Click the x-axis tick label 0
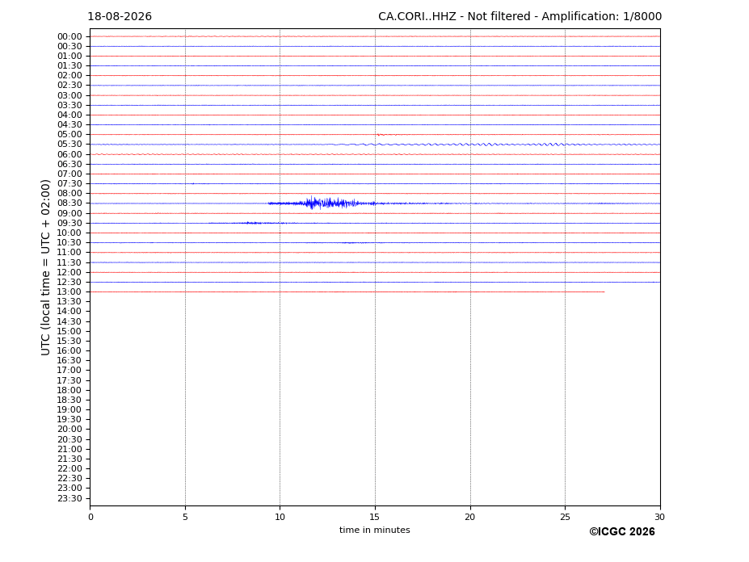Viewport: 749px width, 562px height. (90, 517)
